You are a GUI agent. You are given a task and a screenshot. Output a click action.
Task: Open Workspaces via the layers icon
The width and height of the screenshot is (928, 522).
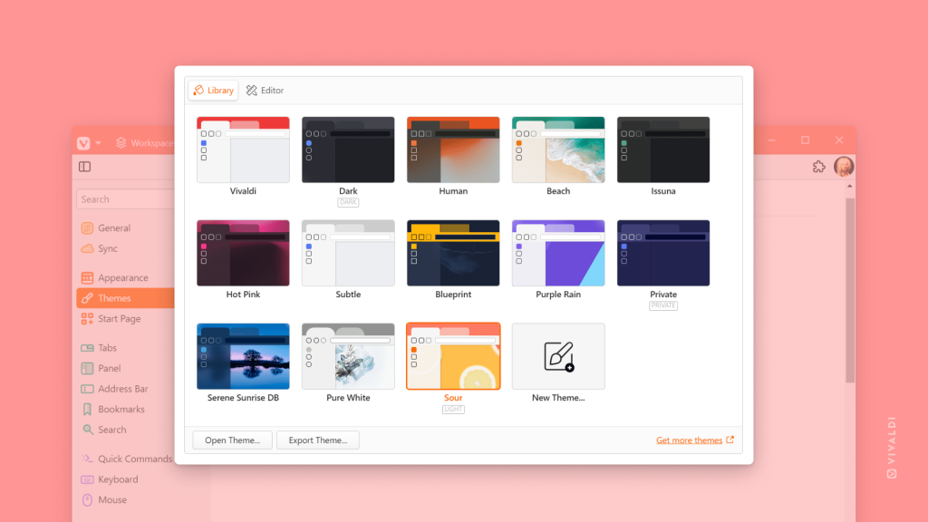121,141
